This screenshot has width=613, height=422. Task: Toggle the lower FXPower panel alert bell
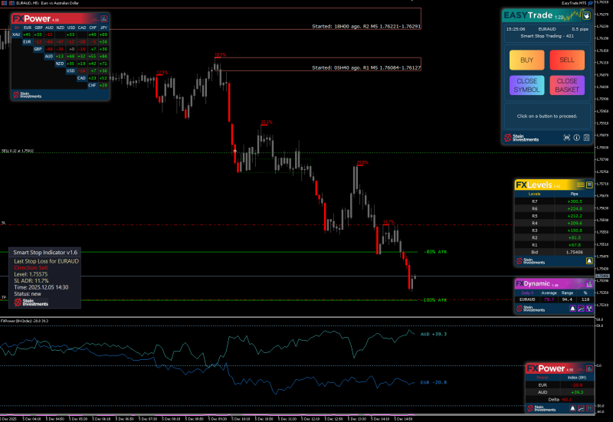coord(572,408)
